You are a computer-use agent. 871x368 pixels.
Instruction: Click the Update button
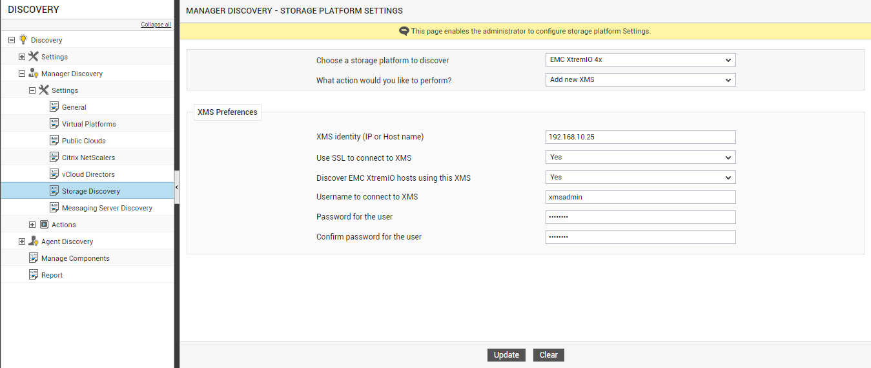506,355
